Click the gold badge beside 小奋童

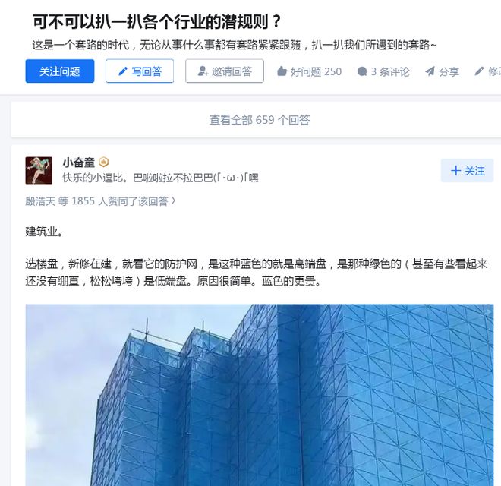click(x=103, y=162)
